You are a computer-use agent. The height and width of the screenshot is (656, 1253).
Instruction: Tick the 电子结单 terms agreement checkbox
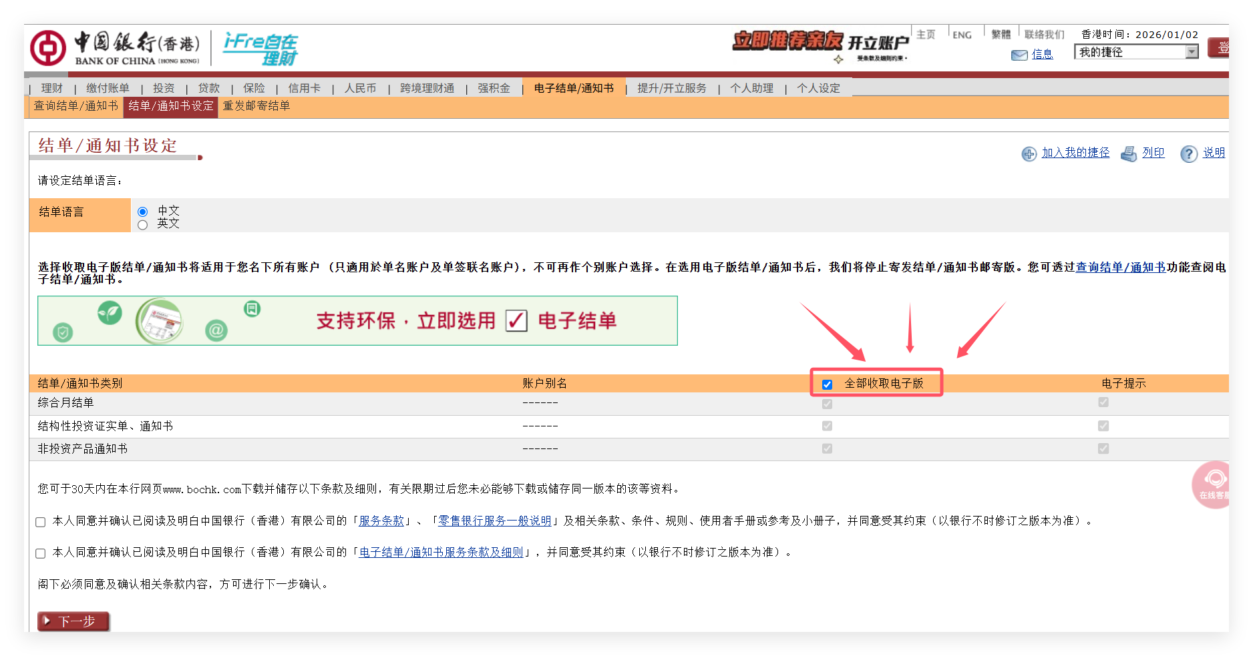41,553
